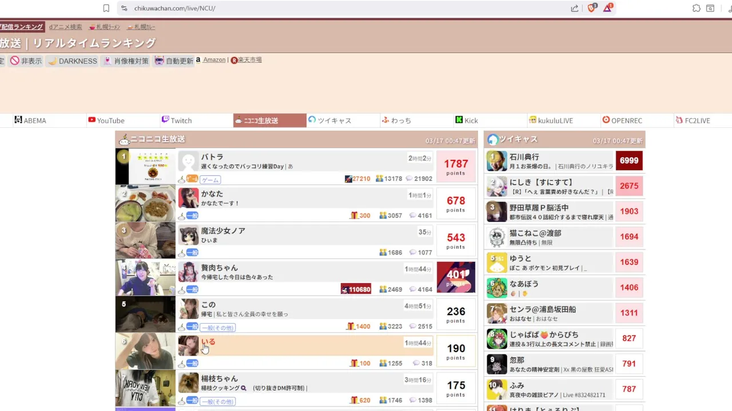Image resolution: width=732 pixels, height=411 pixels.
Task: Toggle the 非表示 hide option
Action: 26,61
